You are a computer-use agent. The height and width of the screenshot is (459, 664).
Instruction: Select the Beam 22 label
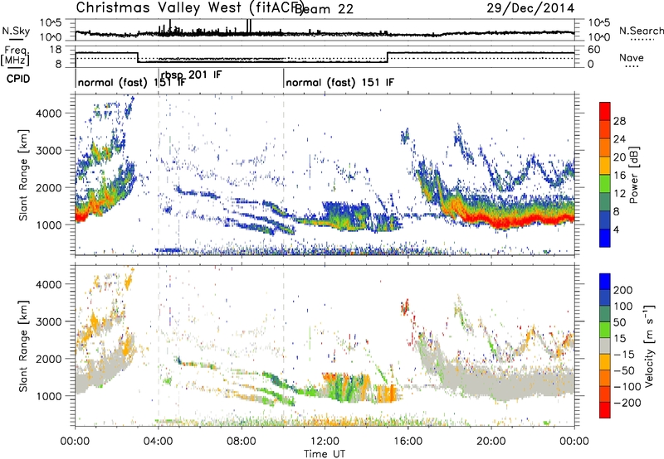pyautogui.click(x=324, y=9)
